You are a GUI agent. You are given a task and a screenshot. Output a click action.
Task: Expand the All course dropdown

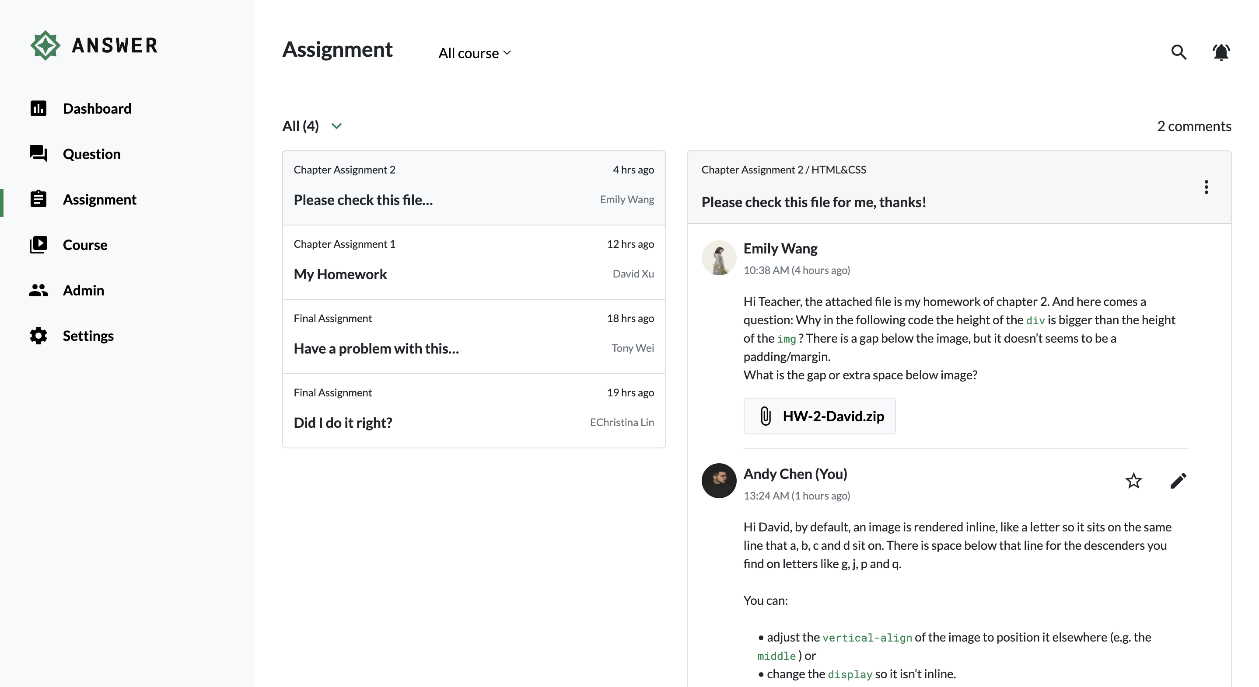click(474, 53)
